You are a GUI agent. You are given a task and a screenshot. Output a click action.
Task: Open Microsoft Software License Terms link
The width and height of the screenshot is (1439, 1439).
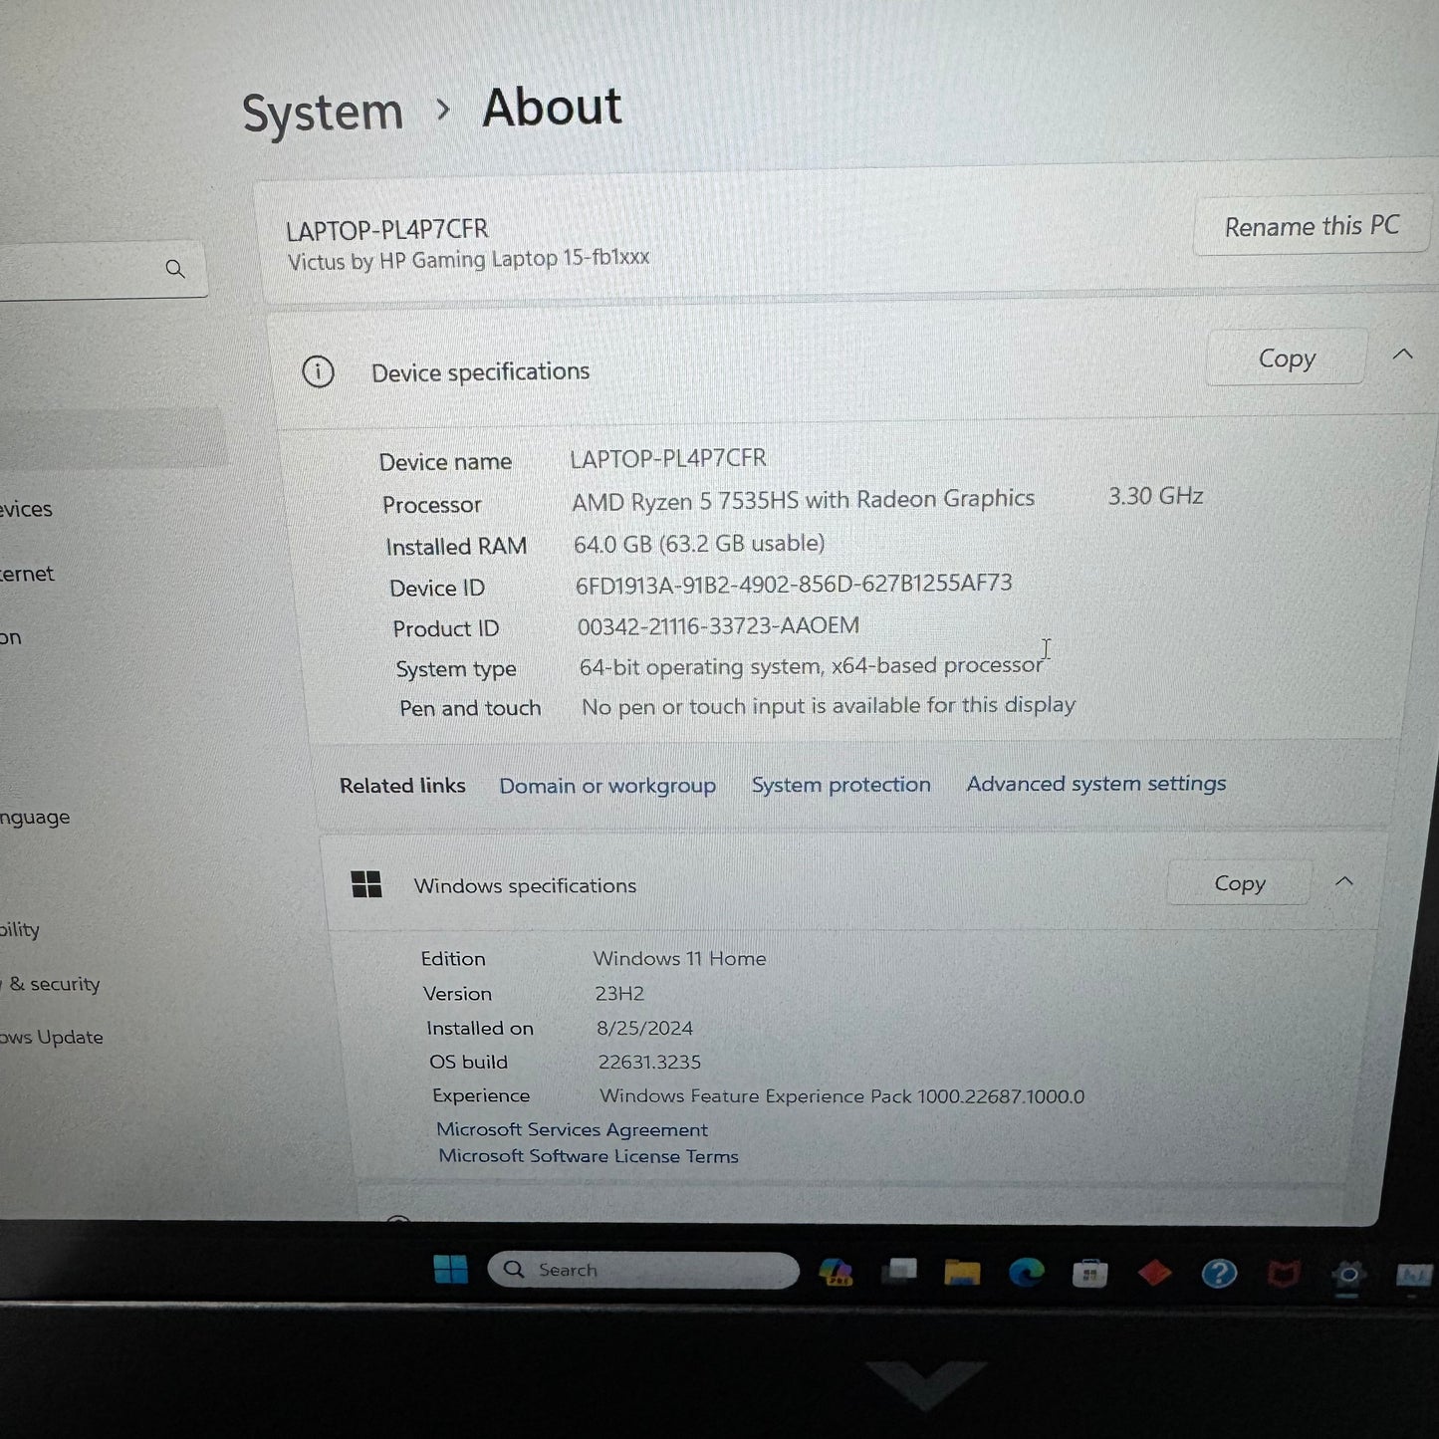(589, 1156)
